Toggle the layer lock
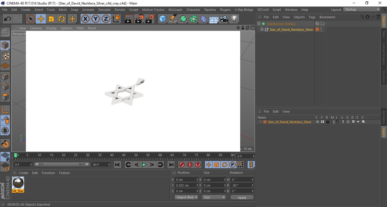 pyautogui.click(x=337, y=122)
